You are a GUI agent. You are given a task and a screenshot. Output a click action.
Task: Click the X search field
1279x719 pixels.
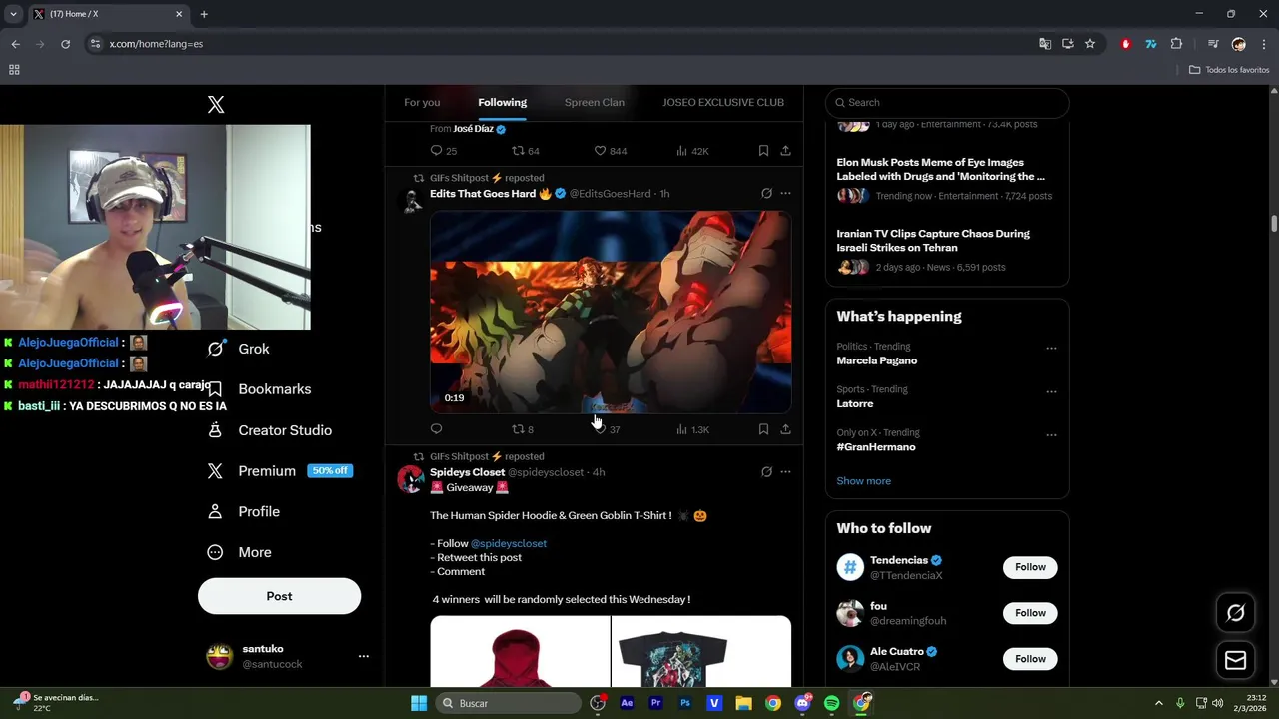tap(947, 102)
